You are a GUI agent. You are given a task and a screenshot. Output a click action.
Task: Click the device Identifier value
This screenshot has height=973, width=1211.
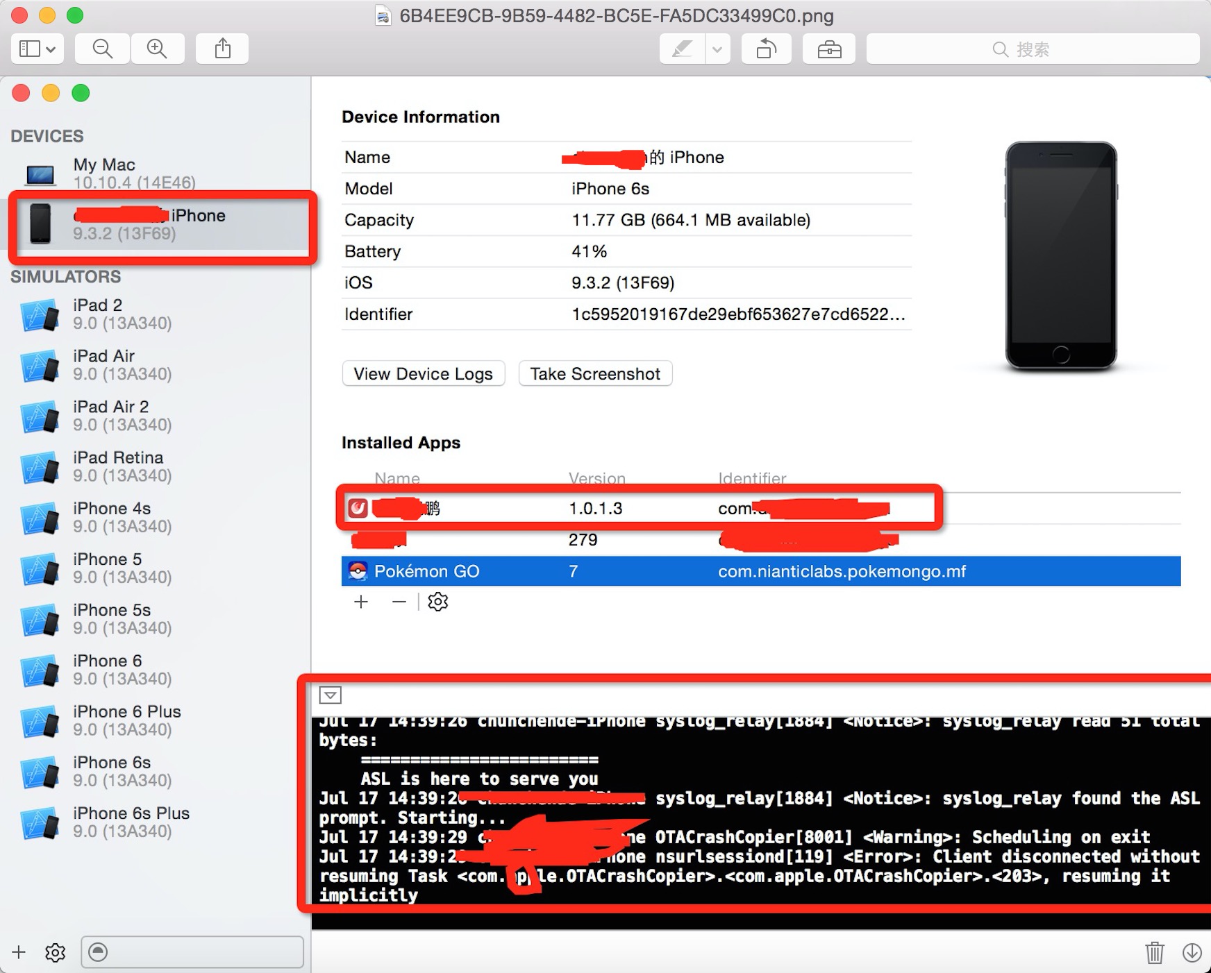[x=738, y=314]
